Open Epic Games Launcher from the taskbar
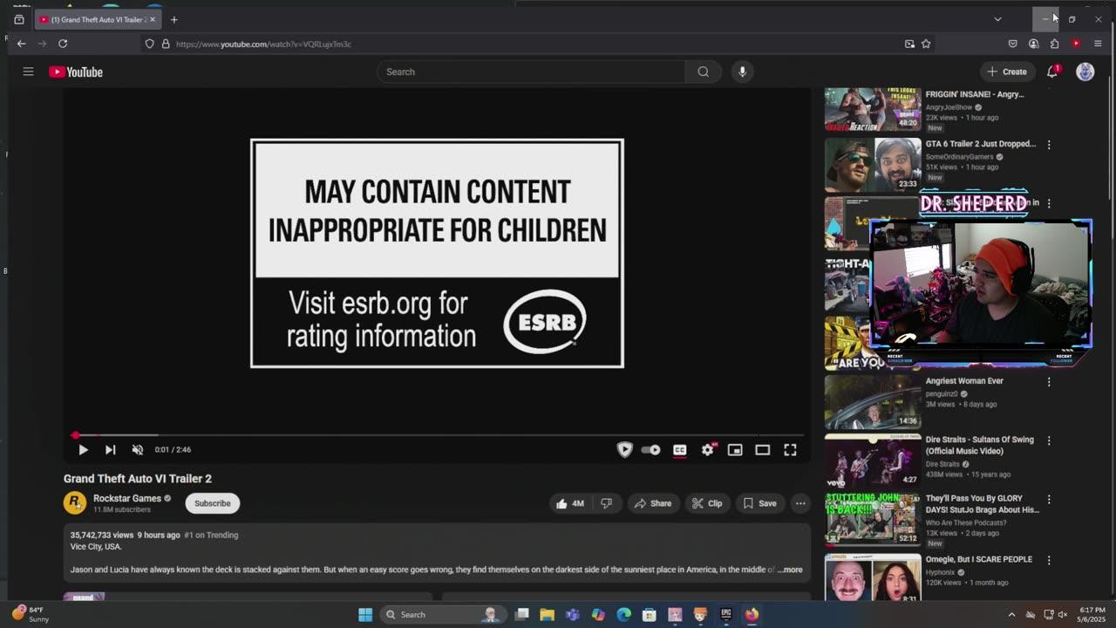Screen dimensions: 1116x628 pos(725,615)
